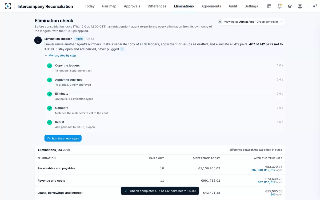Click the checkmark icon in the Check complete toast
Viewport: 320px width, 200px height.
[126, 191]
